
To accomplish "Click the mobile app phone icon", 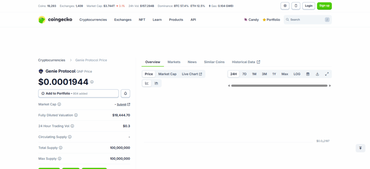I will (296, 6).
